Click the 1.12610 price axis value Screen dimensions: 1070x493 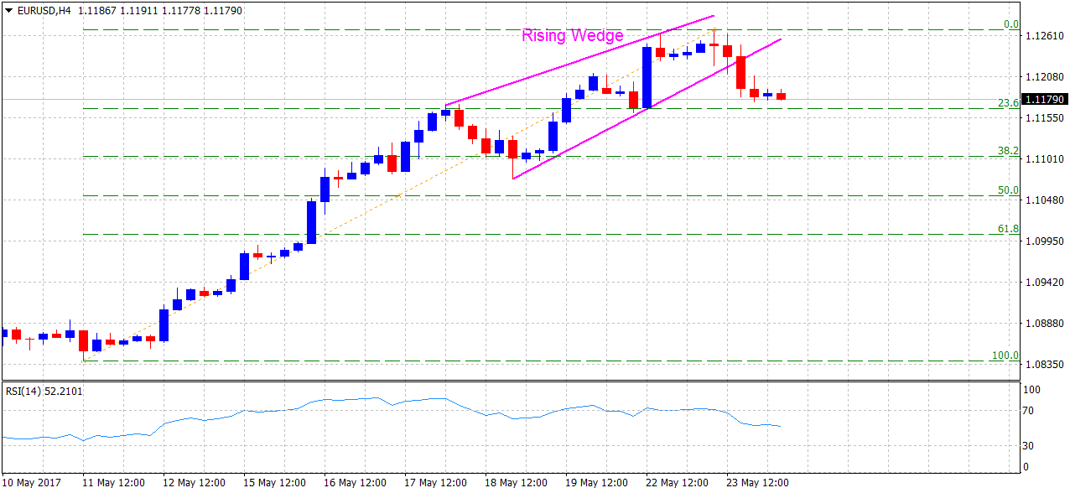[1045, 35]
